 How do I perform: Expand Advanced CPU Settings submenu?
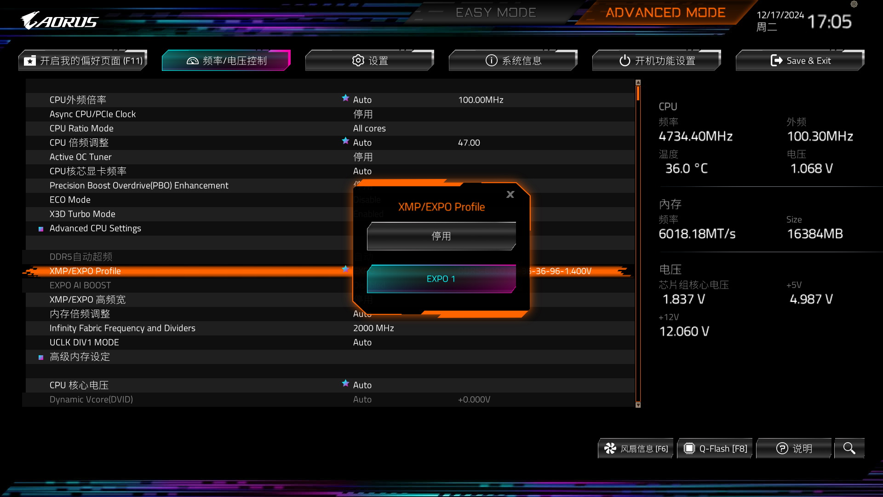pyautogui.click(x=95, y=228)
